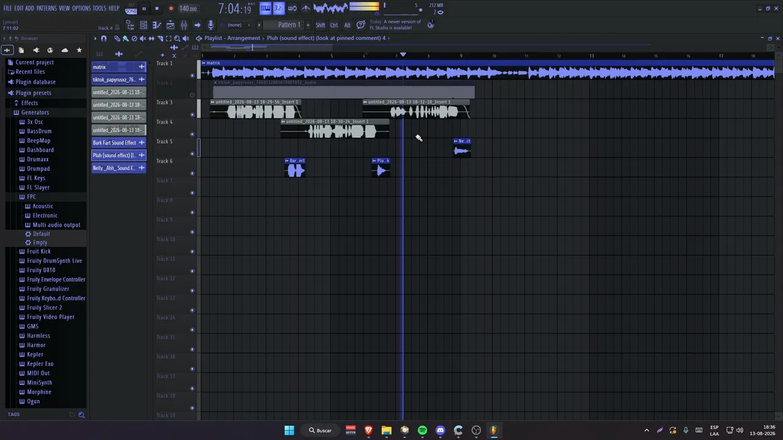
Task: Select the Select tool in playlist toolbar
Action: pyautogui.click(x=169, y=38)
